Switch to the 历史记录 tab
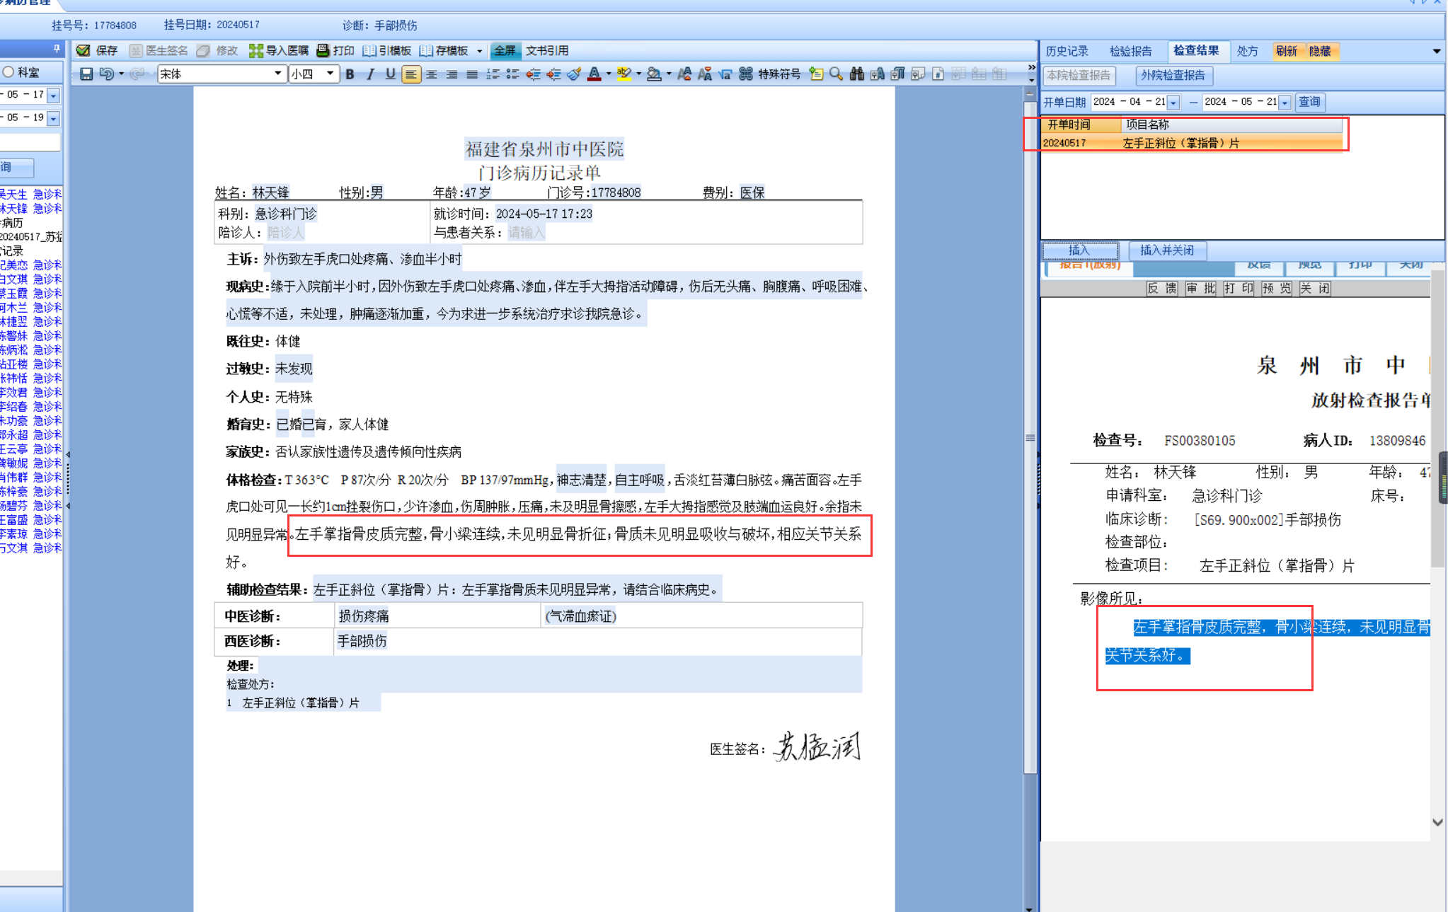The width and height of the screenshot is (1448, 912). pos(1067,51)
